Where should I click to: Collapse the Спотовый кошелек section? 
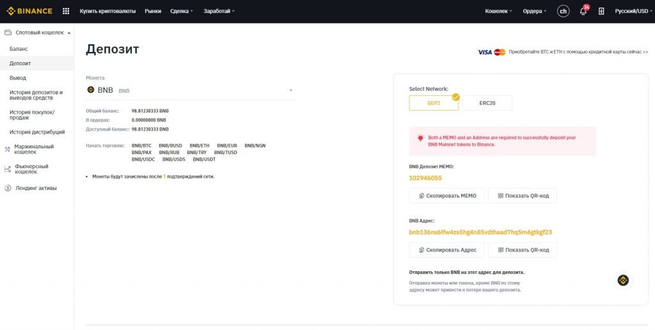click(69, 33)
